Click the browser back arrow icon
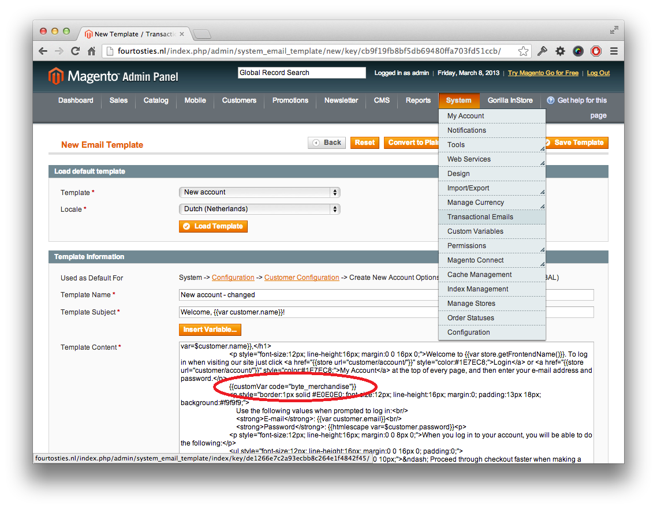This screenshot has width=657, height=509. coord(43,51)
